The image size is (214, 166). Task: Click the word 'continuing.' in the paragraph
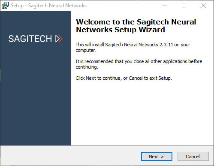coord(87,67)
